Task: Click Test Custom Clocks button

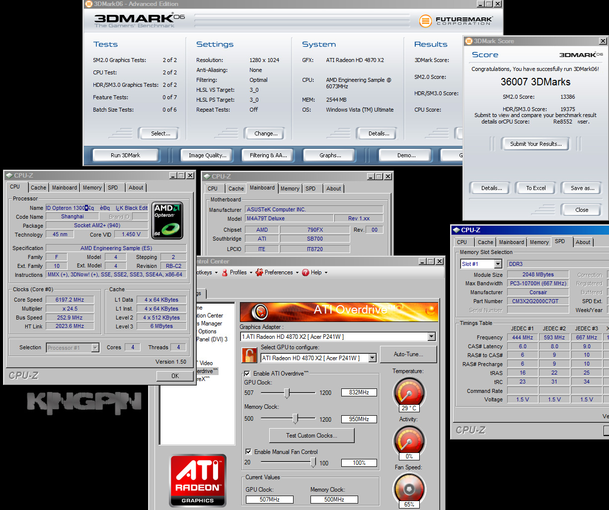Action: point(311,436)
